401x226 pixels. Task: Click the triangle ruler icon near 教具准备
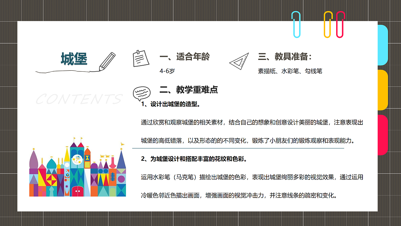click(239, 61)
